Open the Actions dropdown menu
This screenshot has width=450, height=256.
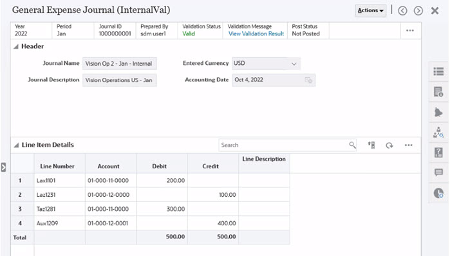371,10
